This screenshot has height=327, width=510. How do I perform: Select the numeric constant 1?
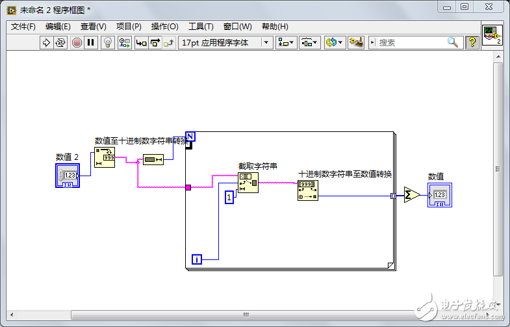(x=229, y=198)
